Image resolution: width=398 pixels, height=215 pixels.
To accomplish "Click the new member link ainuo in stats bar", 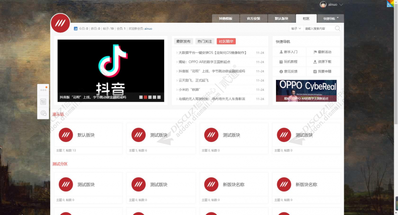I will coord(148,29).
